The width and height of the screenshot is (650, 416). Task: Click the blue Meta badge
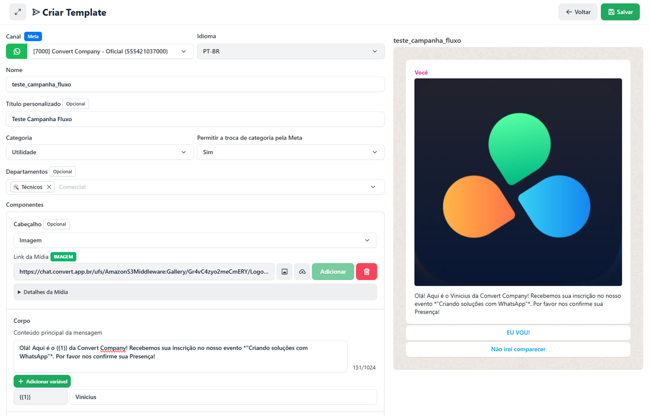[x=33, y=37]
